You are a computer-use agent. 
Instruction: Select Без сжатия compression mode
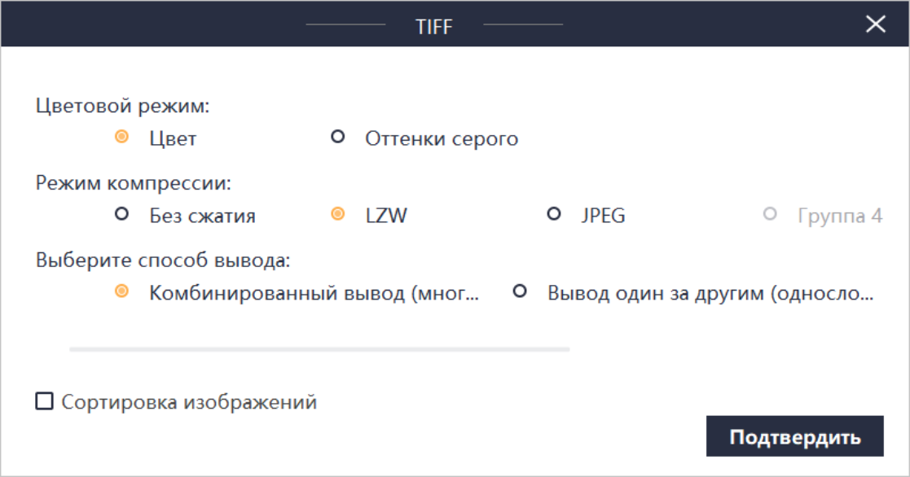point(122,214)
